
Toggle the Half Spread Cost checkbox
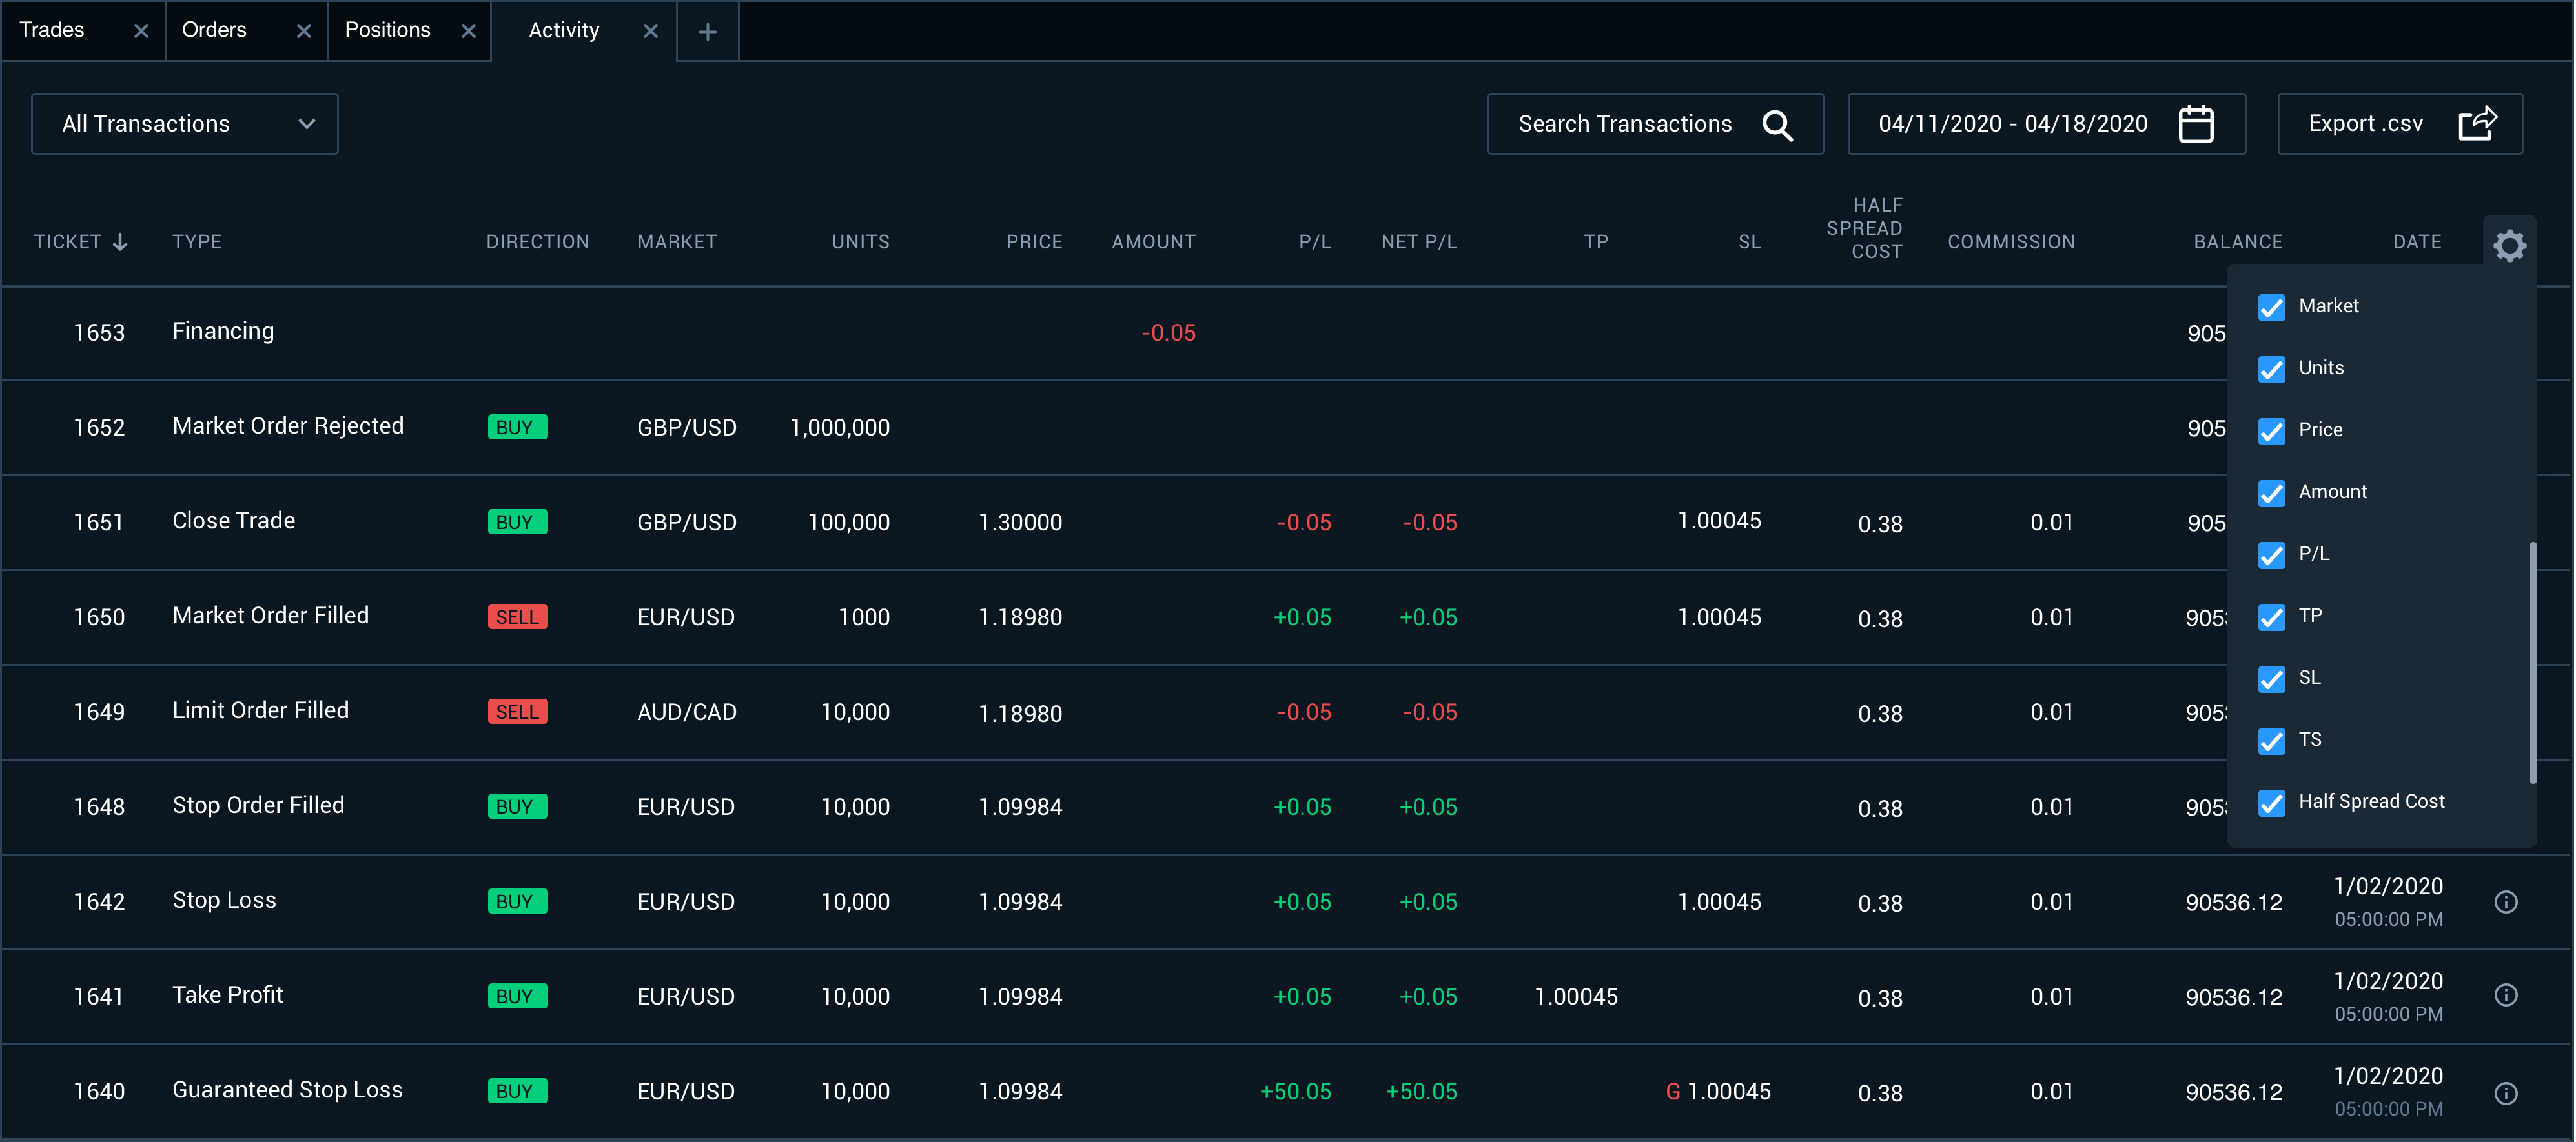(x=2271, y=802)
